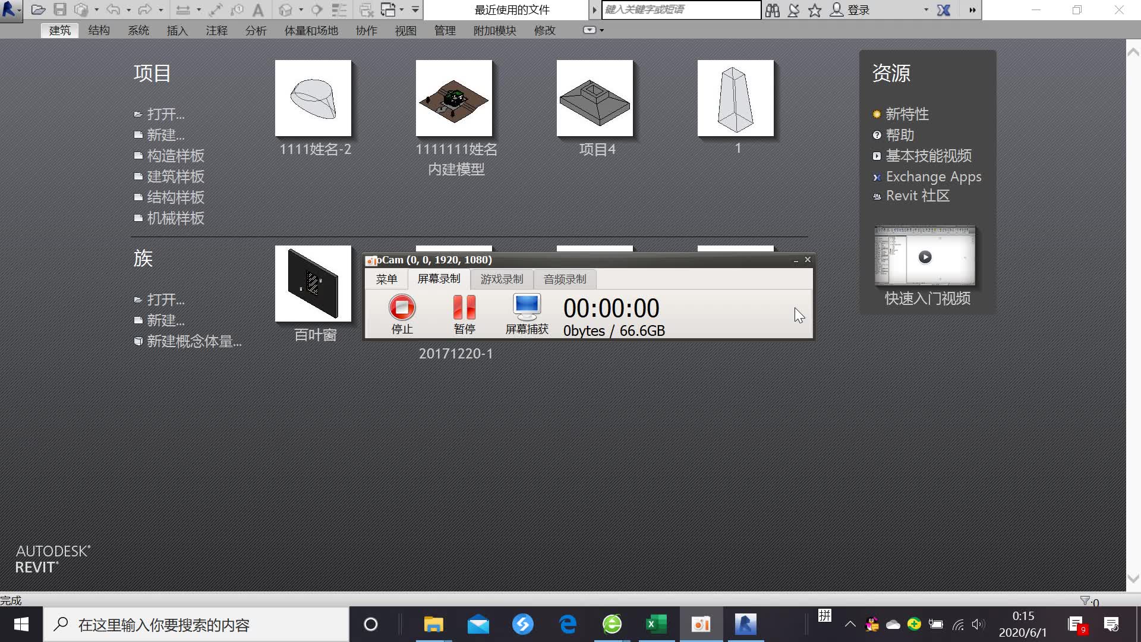Click the Autodesk Exchange Apps X icon
Viewport: 1141px width, 642px height.
click(944, 10)
